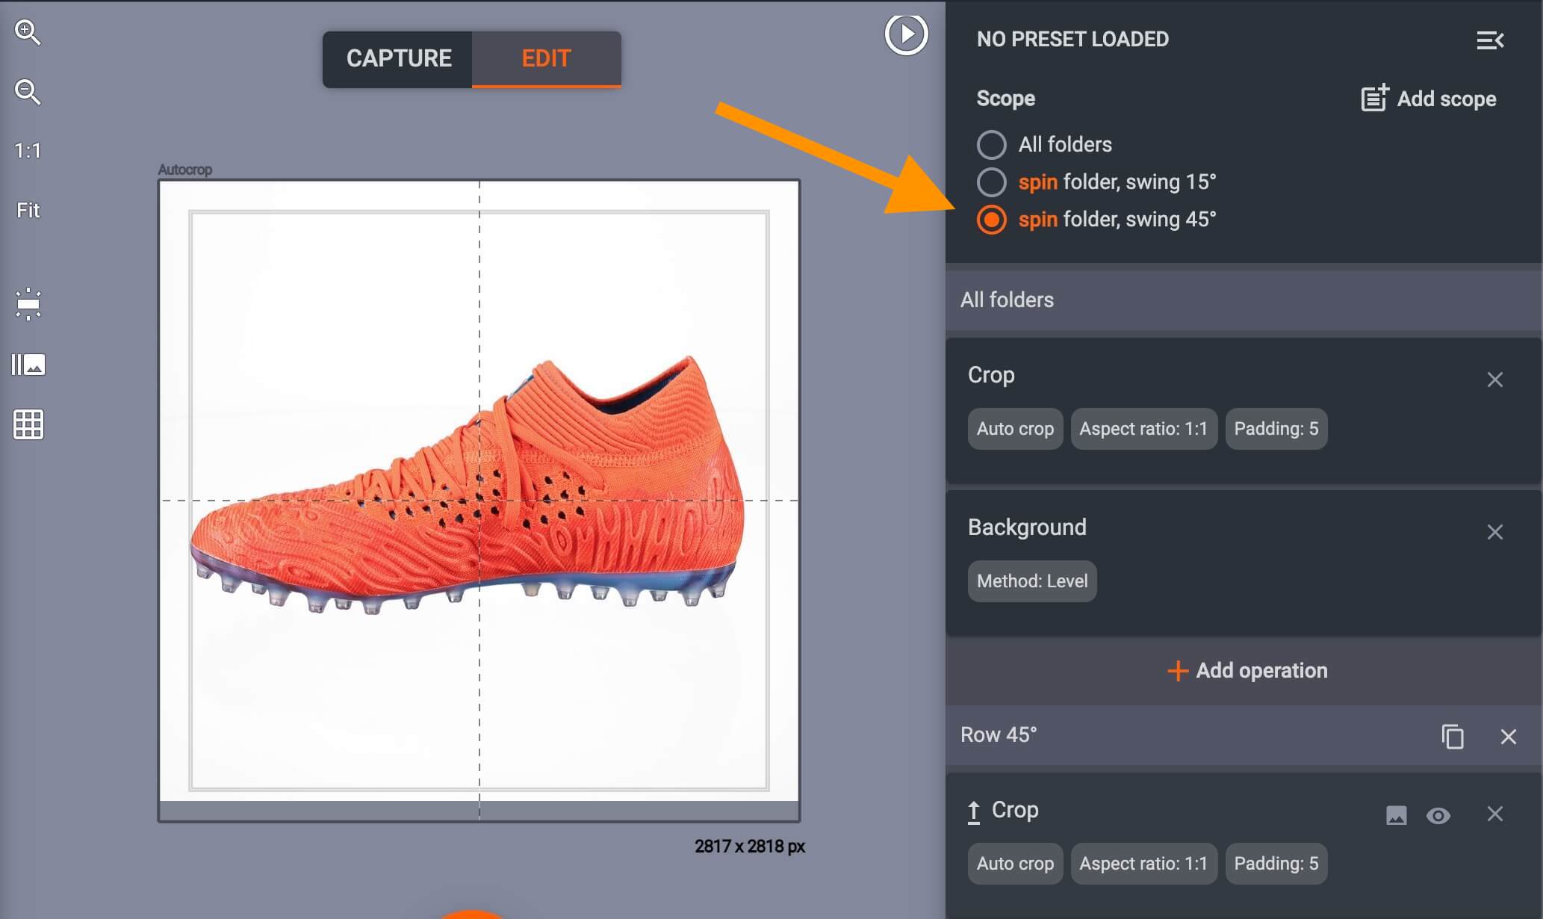1543x919 pixels.
Task: Select the zoom out tool
Action: coord(28,92)
